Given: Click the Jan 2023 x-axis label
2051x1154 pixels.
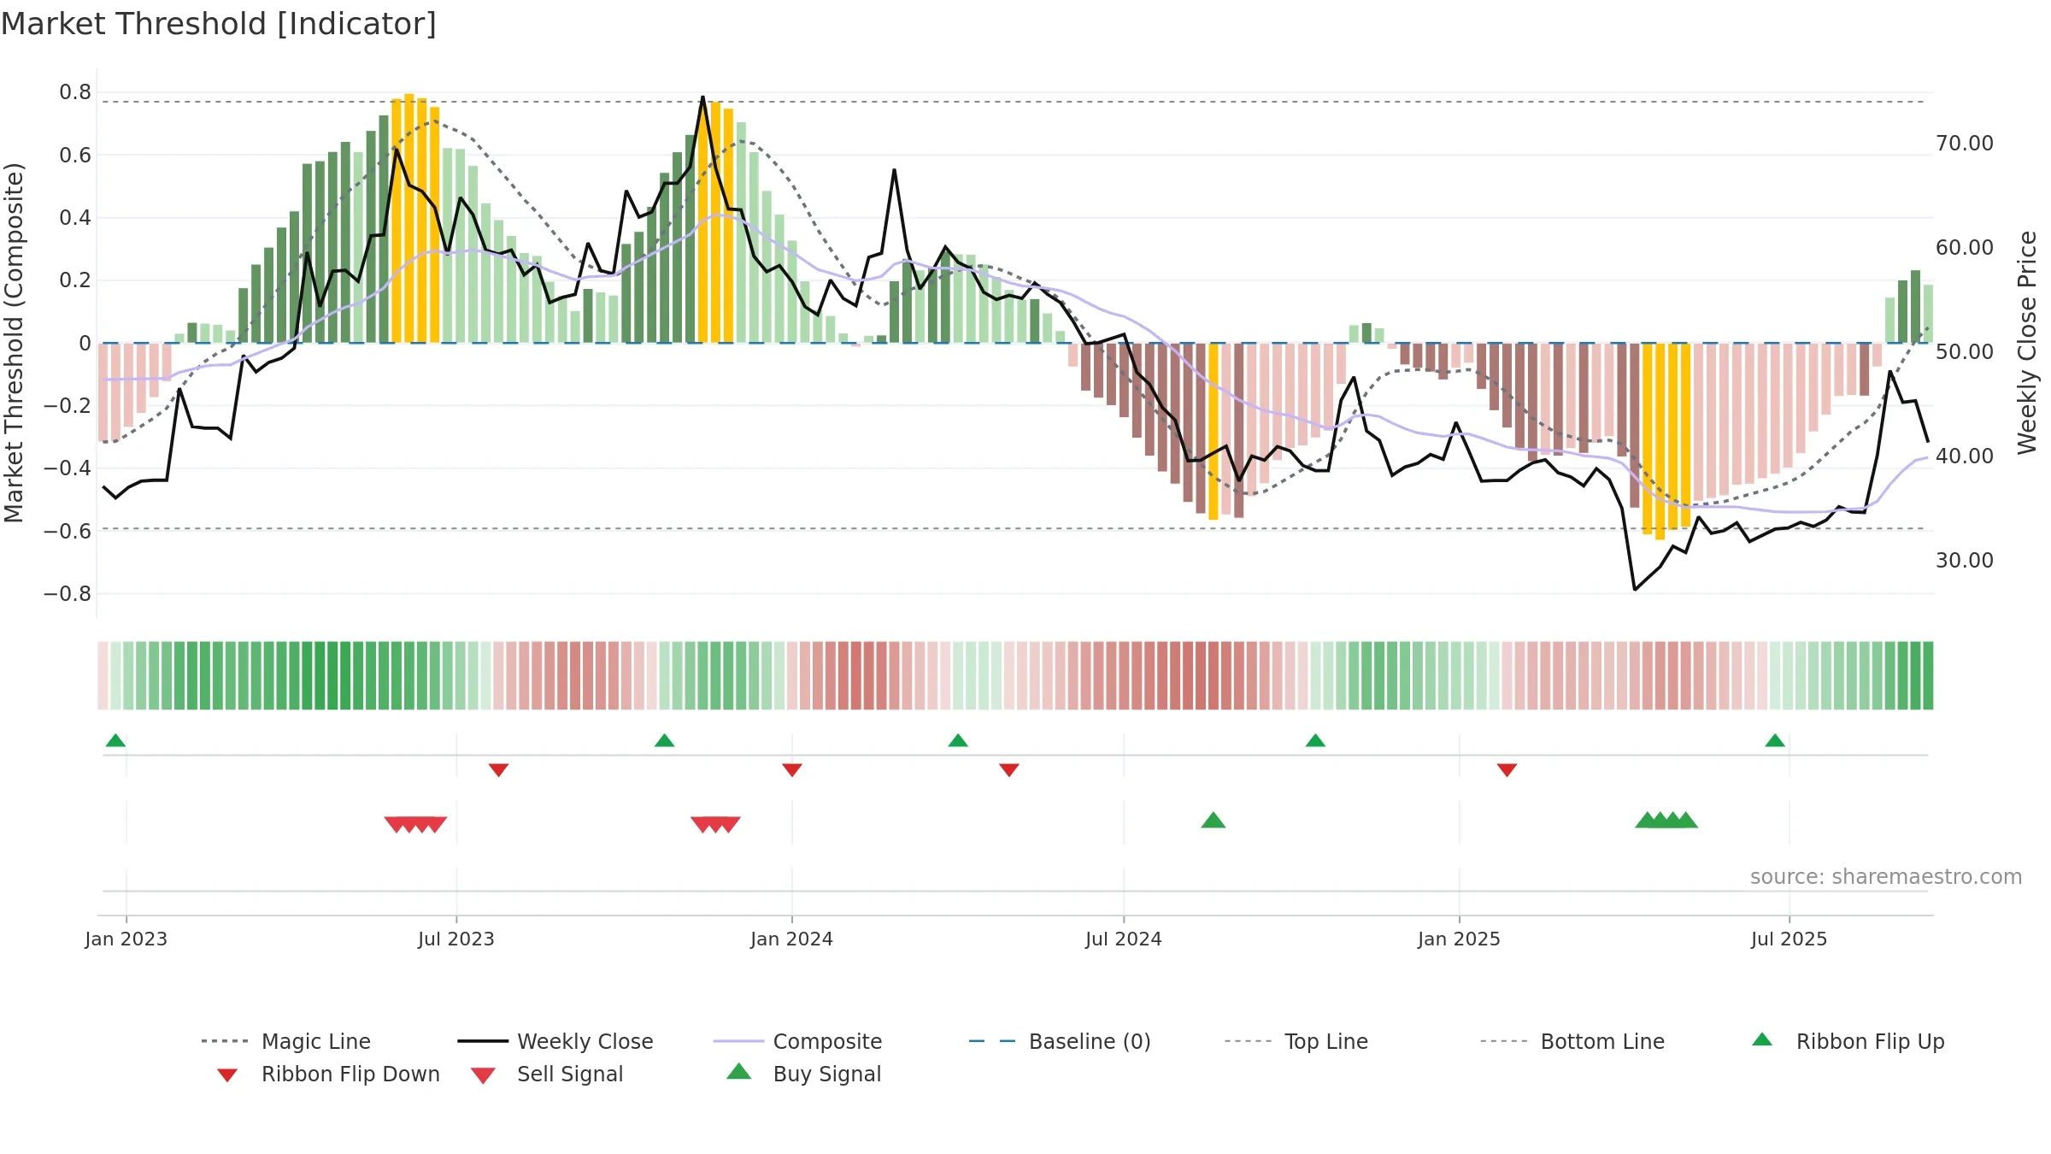Looking at the screenshot, I should [x=126, y=939].
